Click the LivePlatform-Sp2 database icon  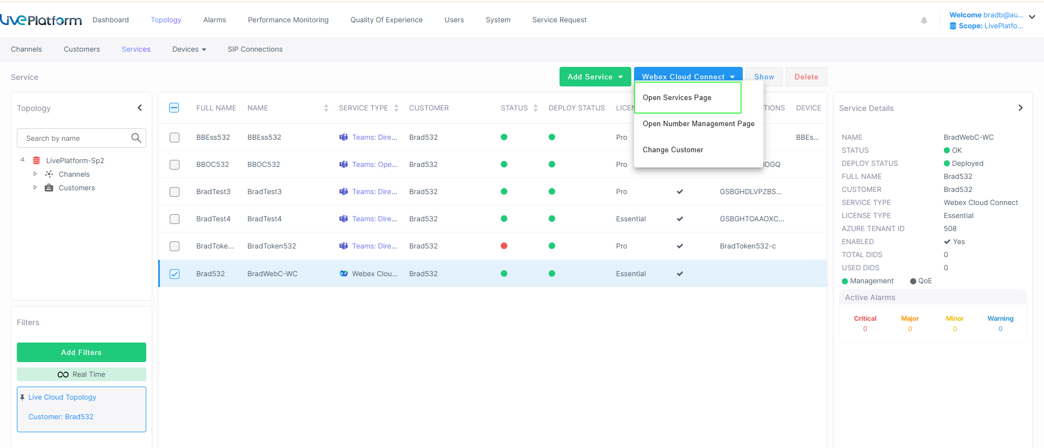click(36, 160)
